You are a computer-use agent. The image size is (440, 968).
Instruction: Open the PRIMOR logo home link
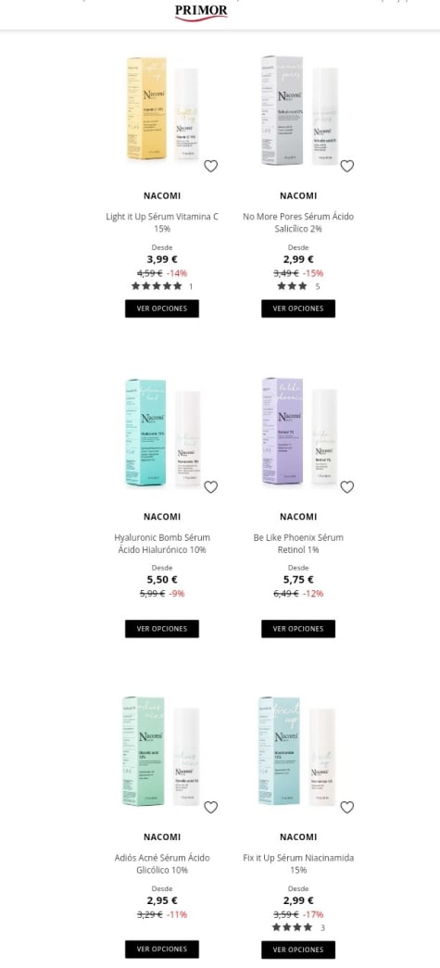click(x=201, y=12)
